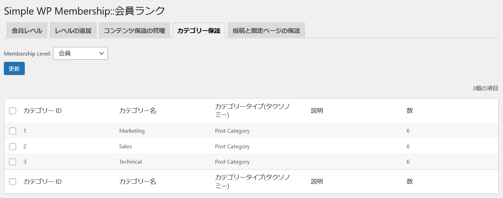
Task: Check the Marketing category row checkbox
Action: (x=13, y=131)
